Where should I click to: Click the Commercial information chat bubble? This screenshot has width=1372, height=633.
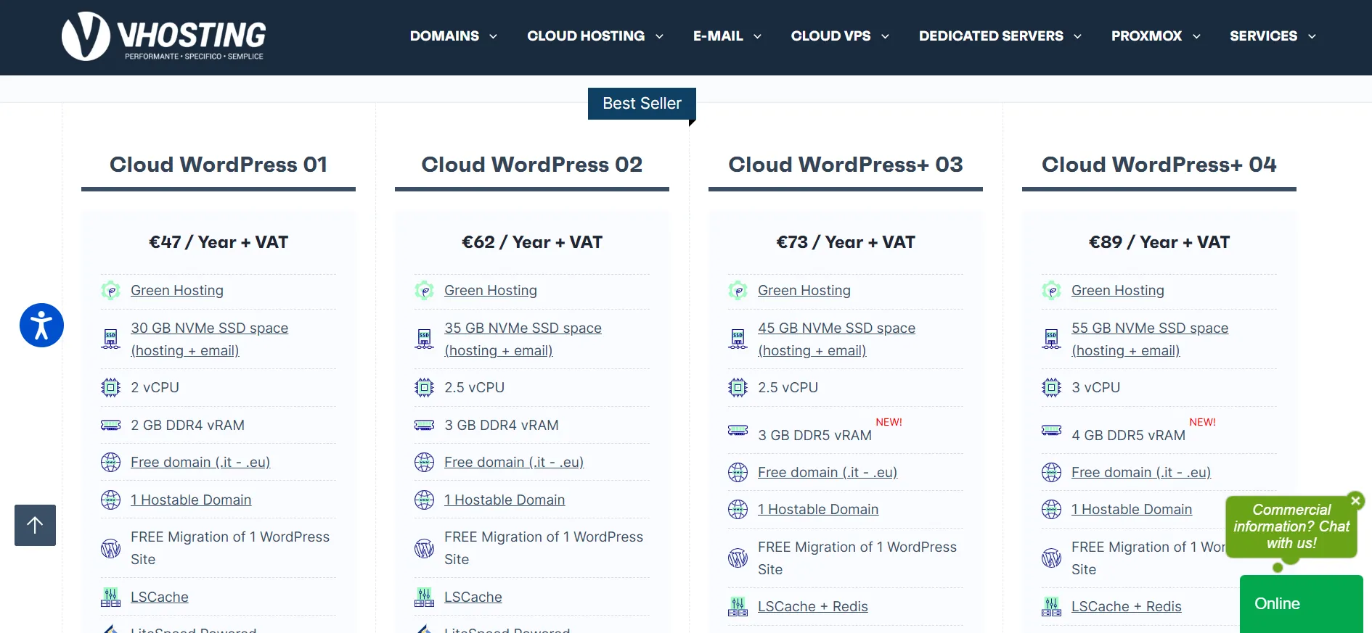[x=1291, y=526]
